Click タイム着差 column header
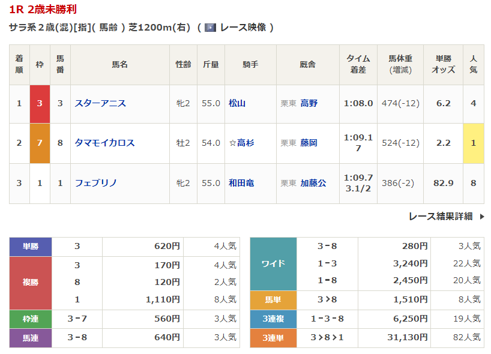The height and width of the screenshot is (354, 491). tap(358, 64)
